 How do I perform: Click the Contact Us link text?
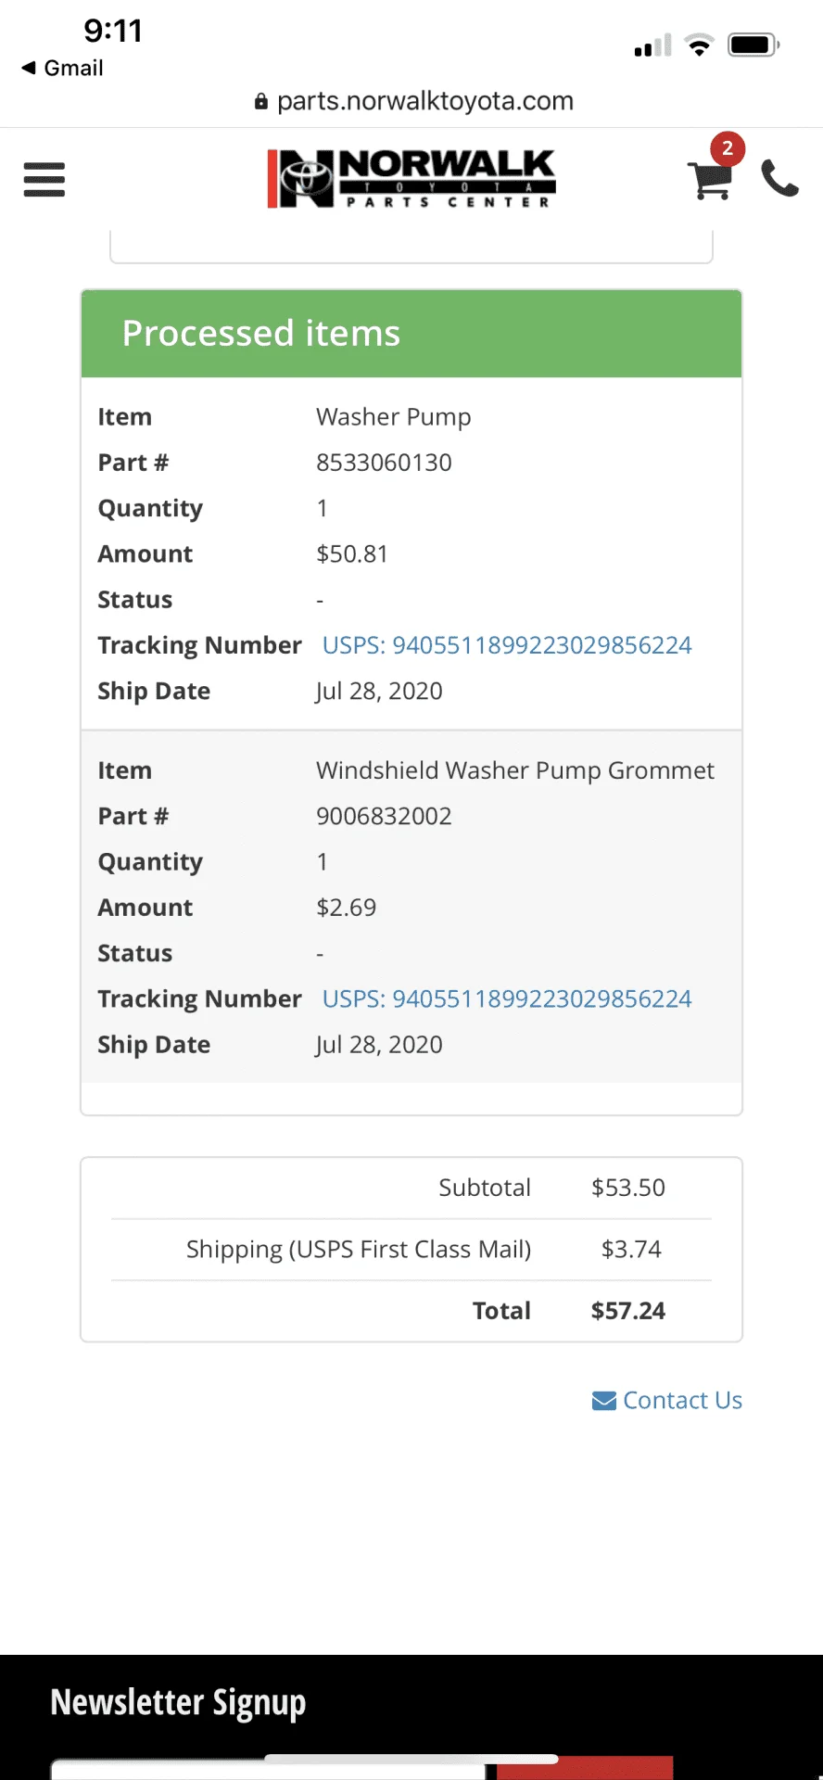click(x=682, y=1400)
